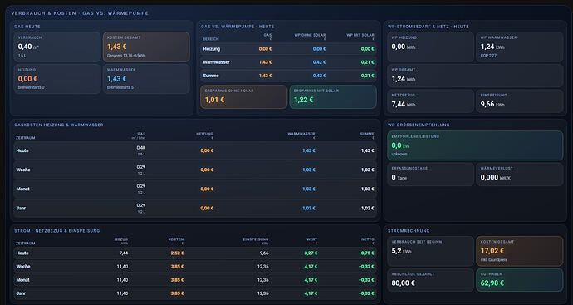Select the Guthaben 62,98 € card

(520, 280)
